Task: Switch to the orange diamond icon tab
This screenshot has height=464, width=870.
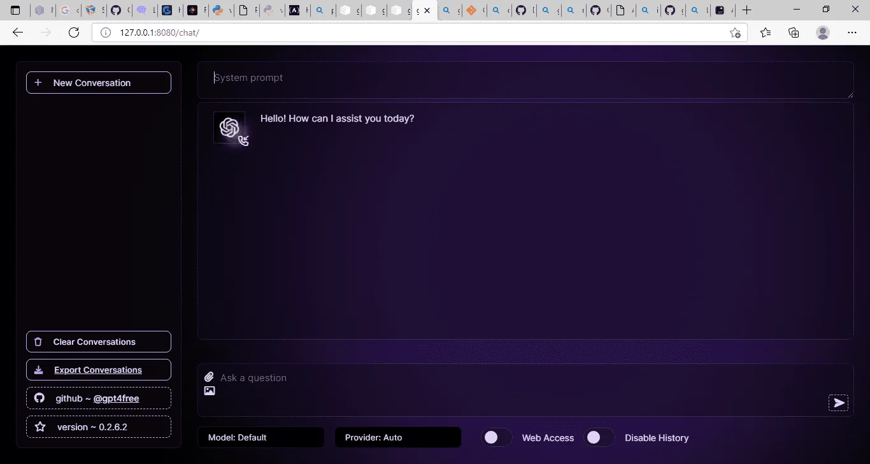Action: click(x=474, y=10)
